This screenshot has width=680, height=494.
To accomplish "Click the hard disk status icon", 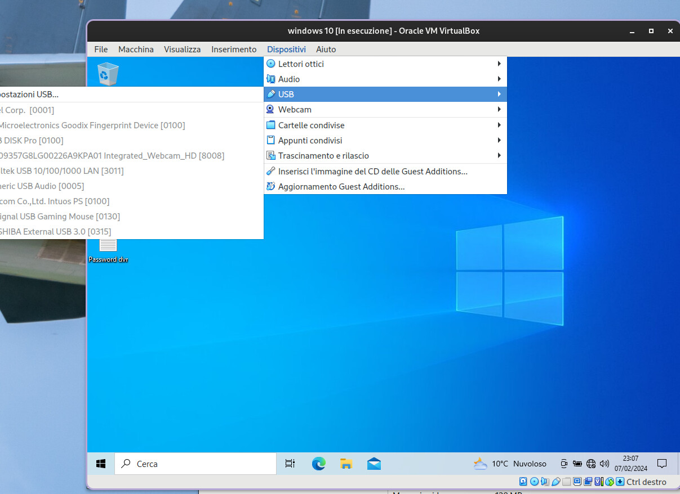I will [523, 482].
